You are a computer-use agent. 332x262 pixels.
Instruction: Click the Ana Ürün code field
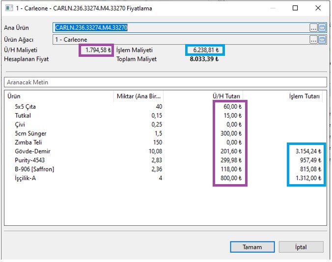pos(181,28)
